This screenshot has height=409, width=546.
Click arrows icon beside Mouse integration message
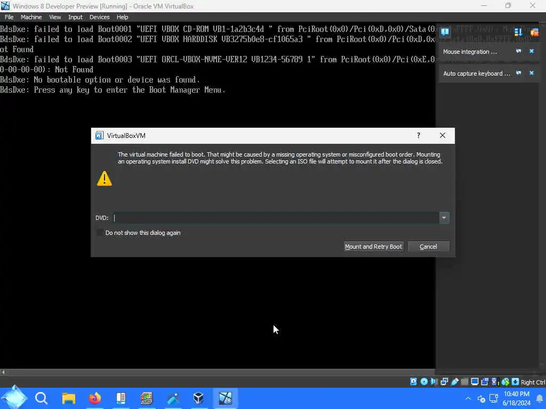518,51
